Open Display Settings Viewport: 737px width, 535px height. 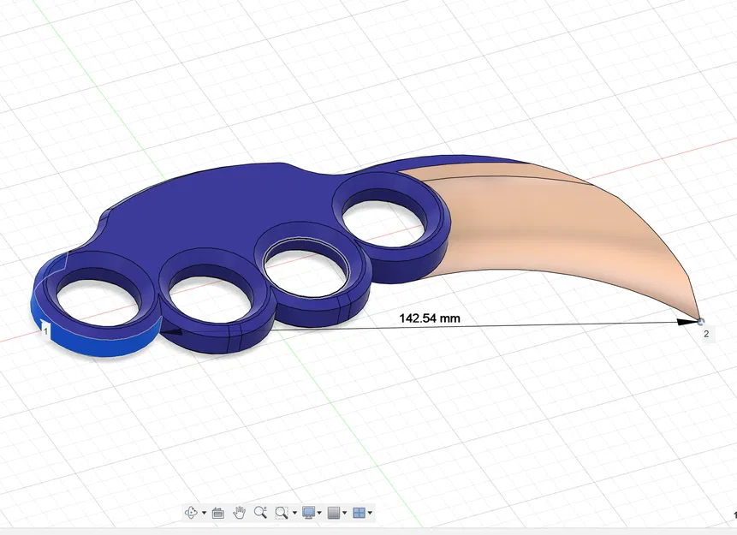pyautogui.click(x=307, y=512)
